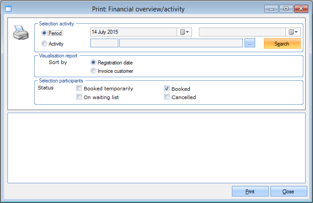Click the long activity name field
Viewport: 313px width, 203px height.
[x=181, y=43]
